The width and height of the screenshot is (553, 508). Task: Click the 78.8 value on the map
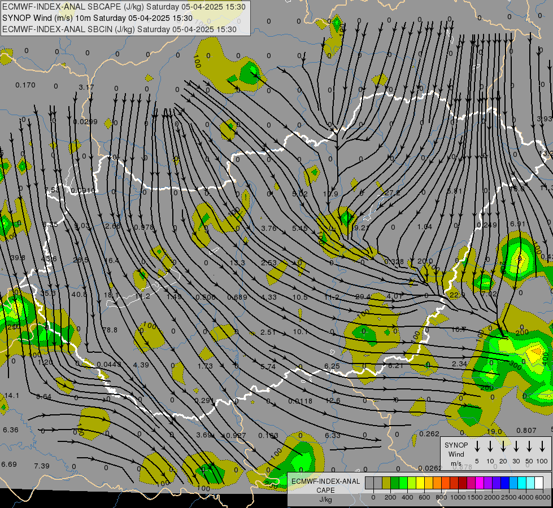110,330
